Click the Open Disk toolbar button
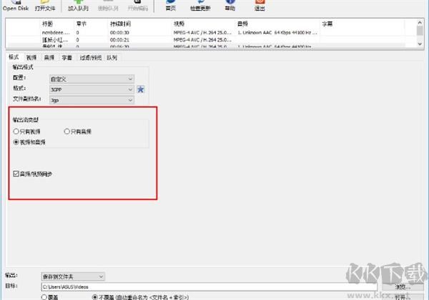Viewport: 429px width, 300px height. (x=16, y=6)
